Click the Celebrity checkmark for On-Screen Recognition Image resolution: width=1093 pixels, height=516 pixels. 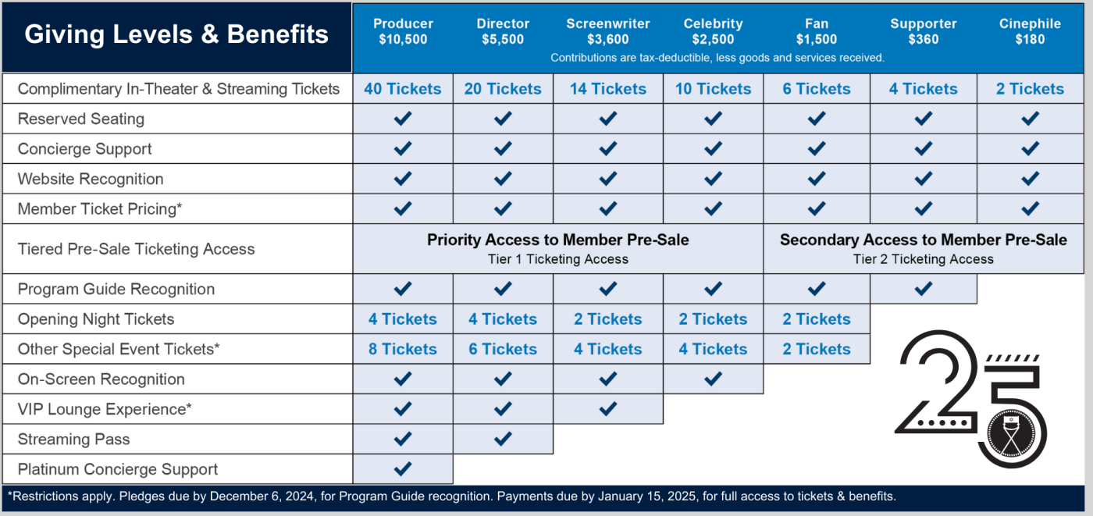point(713,379)
